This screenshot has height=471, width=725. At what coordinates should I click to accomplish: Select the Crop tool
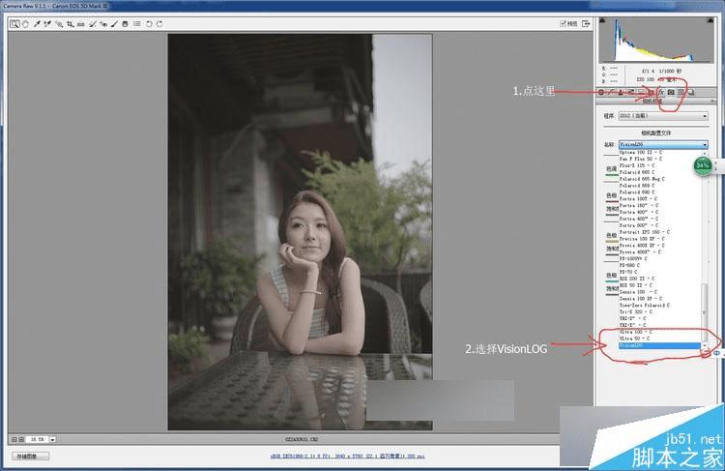[x=70, y=24]
